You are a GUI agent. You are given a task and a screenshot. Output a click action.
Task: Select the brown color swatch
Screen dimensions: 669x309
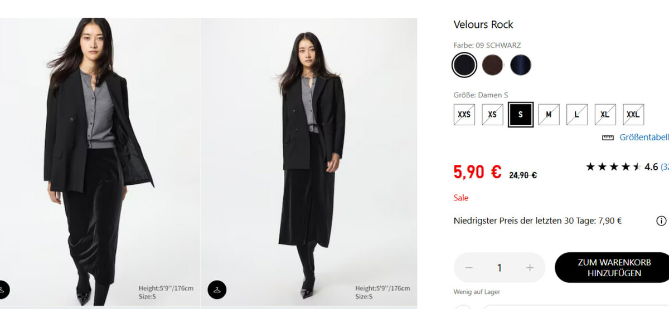(x=493, y=65)
